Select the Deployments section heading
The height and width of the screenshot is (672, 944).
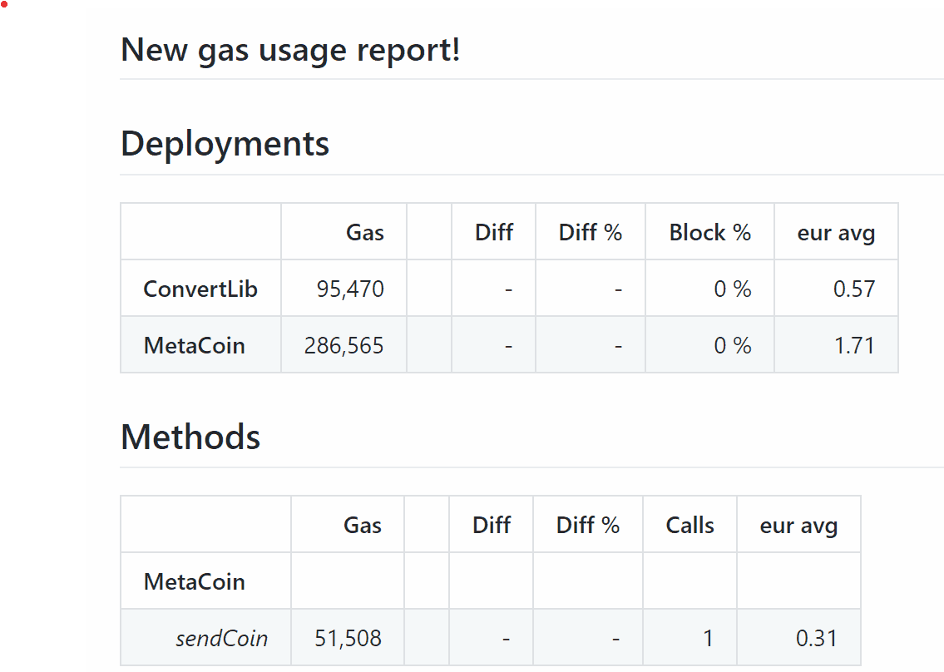(225, 144)
